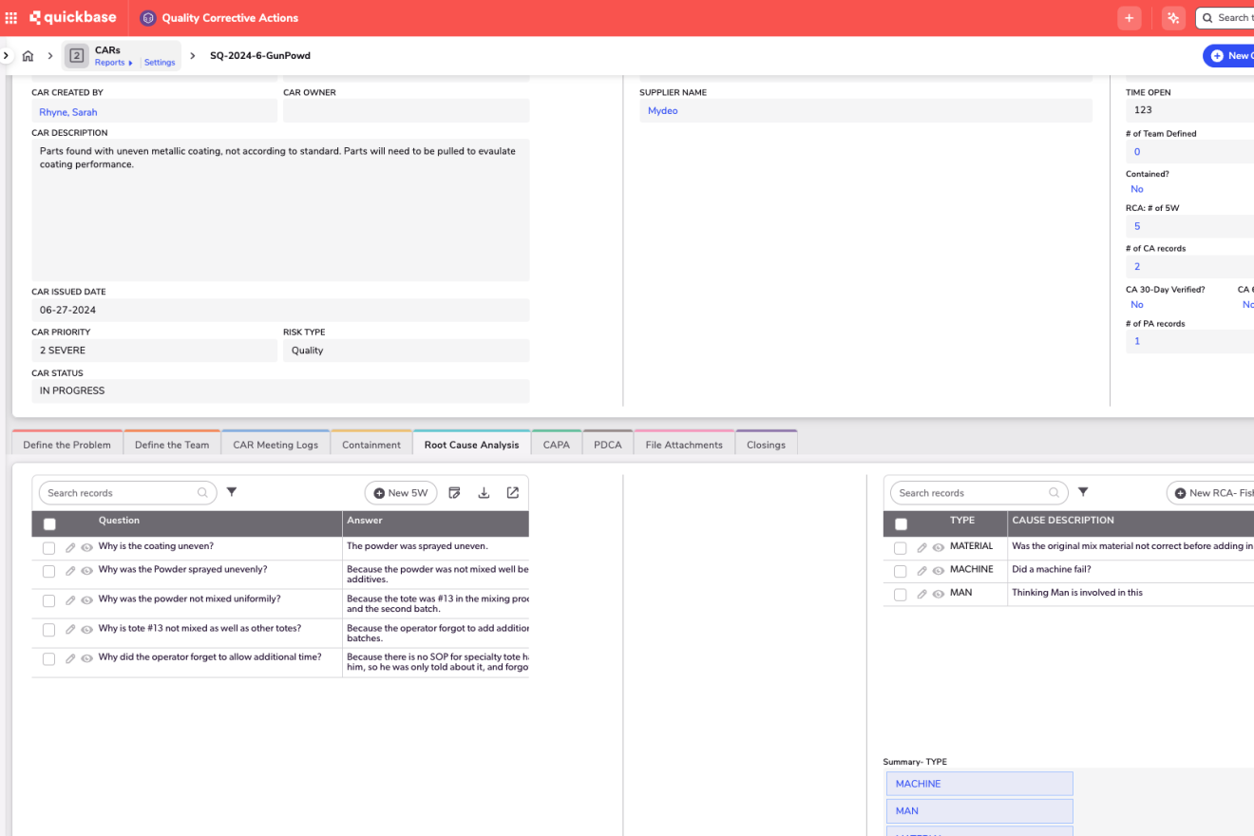
Task: Open the AI sparkle assistant icon
Action: pos(1172,18)
